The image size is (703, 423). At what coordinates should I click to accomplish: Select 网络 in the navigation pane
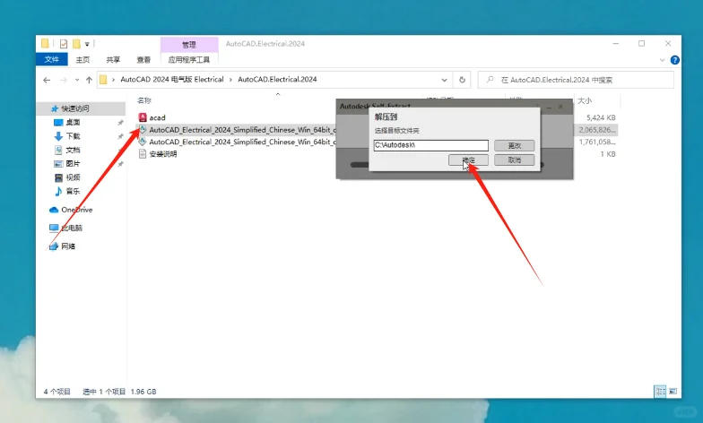[x=68, y=246]
